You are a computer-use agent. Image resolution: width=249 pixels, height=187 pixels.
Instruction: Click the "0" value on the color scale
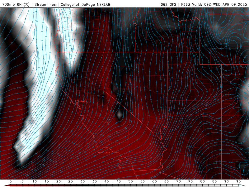pyautogui.click(x=11, y=181)
